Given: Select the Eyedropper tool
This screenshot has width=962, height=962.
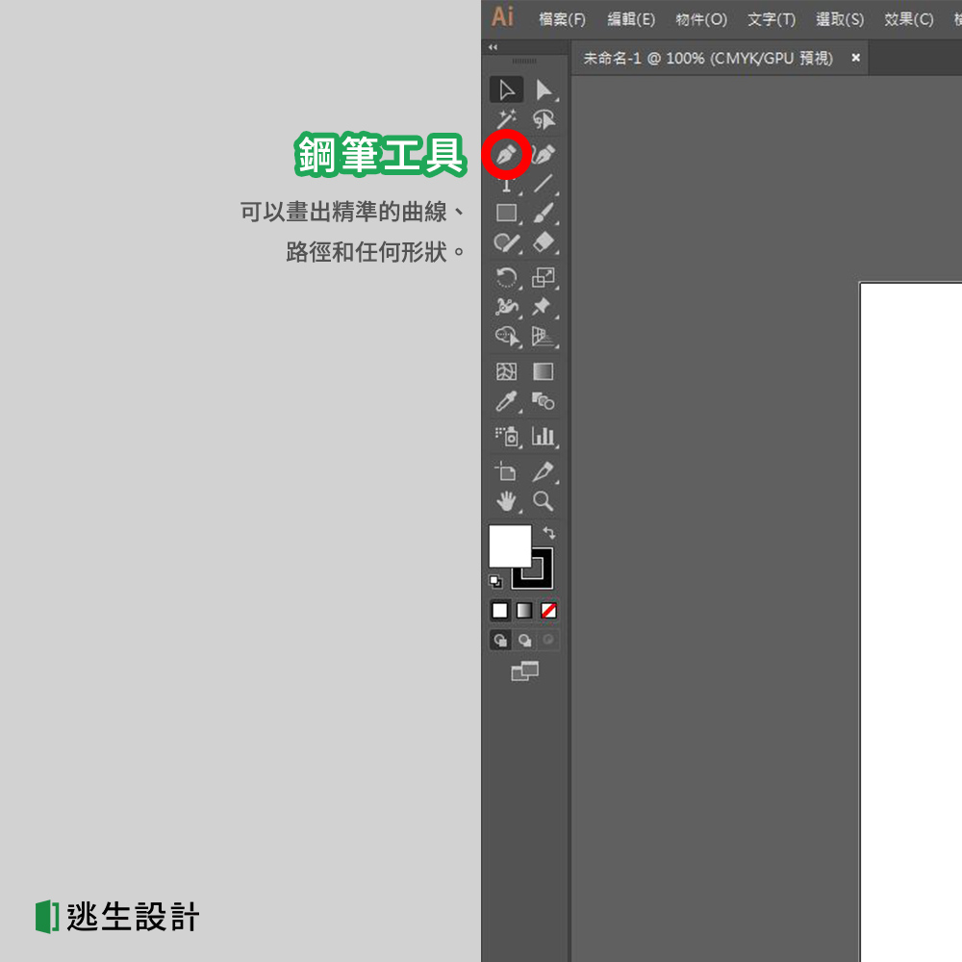Looking at the screenshot, I should tap(507, 402).
